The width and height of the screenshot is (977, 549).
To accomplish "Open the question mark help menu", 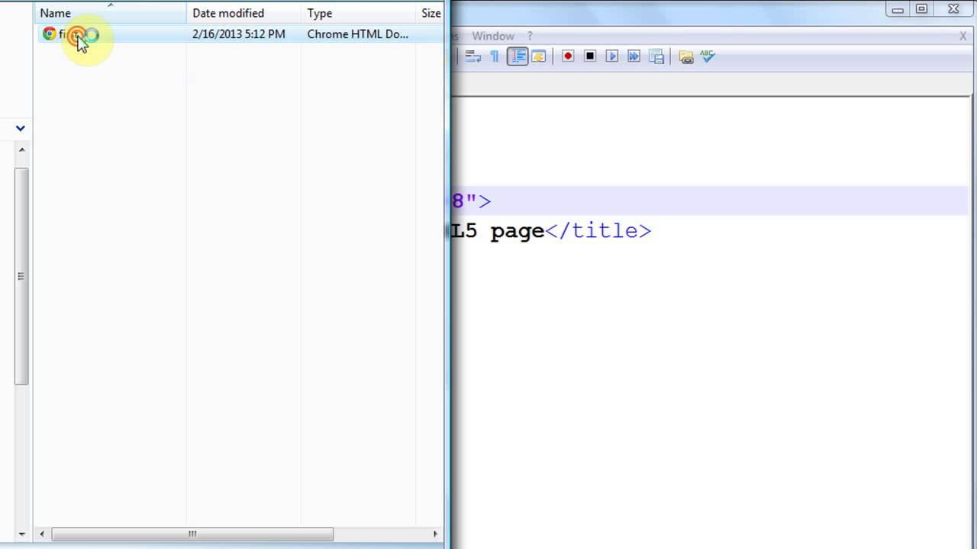I will [x=530, y=36].
